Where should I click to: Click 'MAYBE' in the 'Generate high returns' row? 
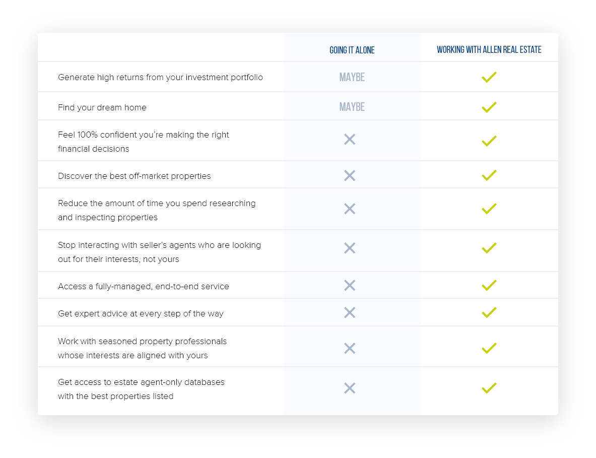tap(352, 77)
